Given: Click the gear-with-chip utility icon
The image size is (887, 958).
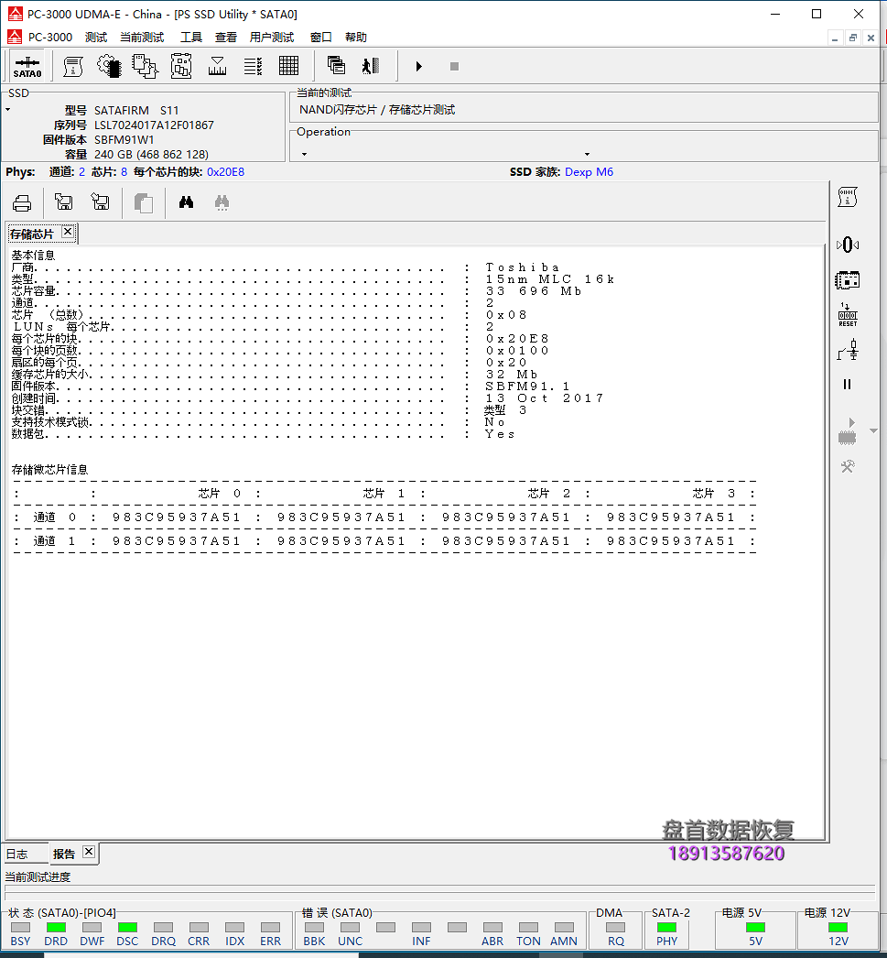Looking at the screenshot, I should (109, 66).
